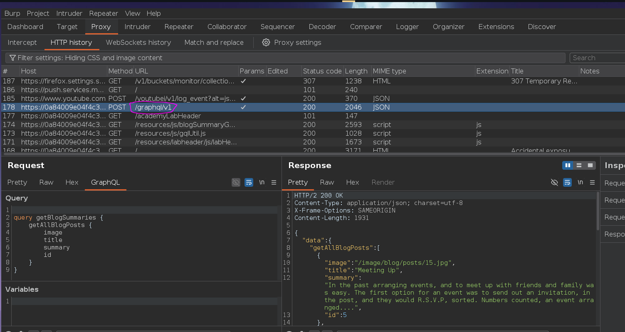This screenshot has width=625, height=332.
Task: Toggle hide non-printable characters eye in Request panel
Action: [x=236, y=182]
